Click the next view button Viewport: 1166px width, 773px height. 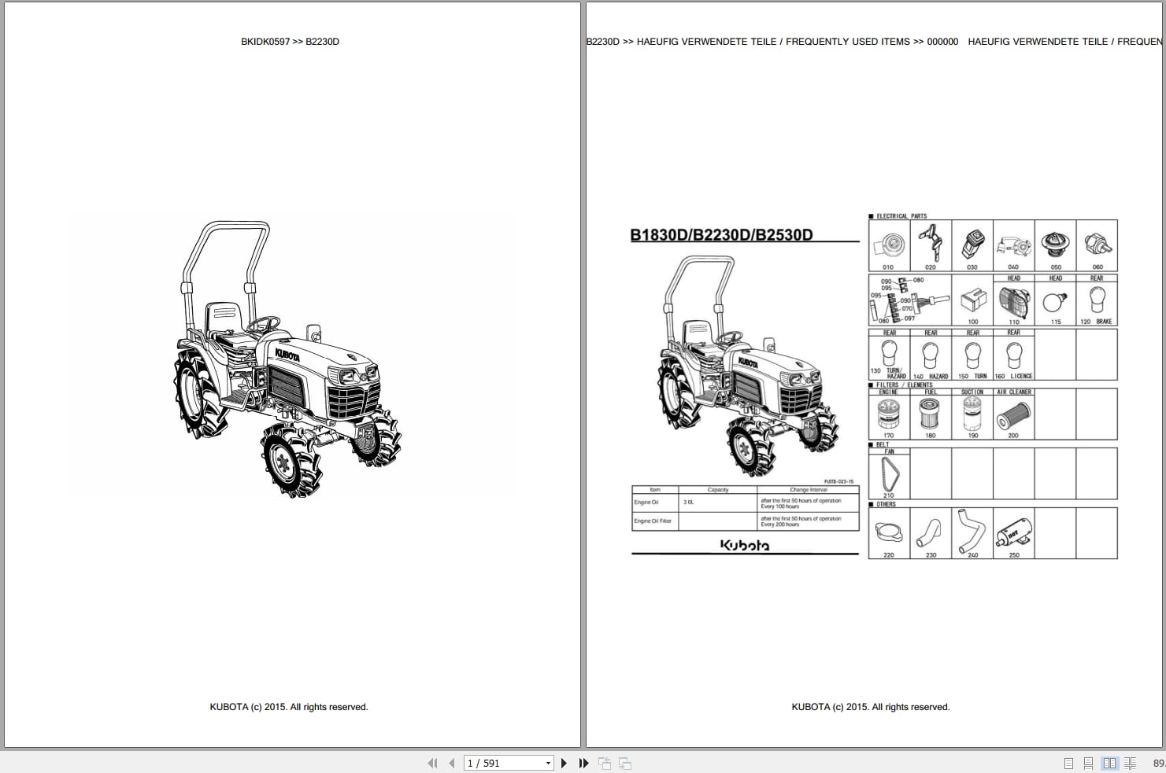click(x=625, y=763)
